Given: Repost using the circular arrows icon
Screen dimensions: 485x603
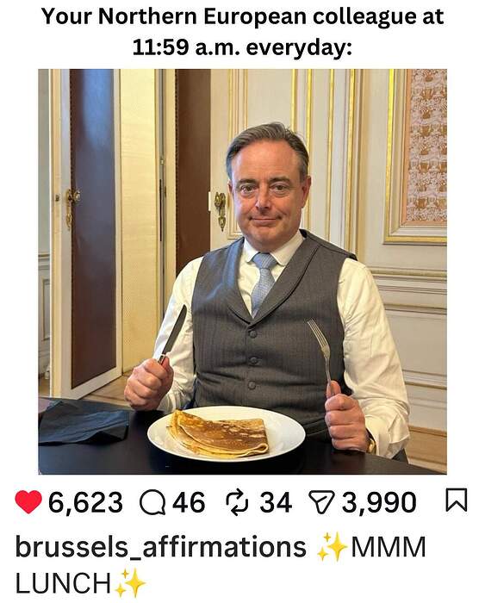Looking at the screenshot, I should (237, 502).
